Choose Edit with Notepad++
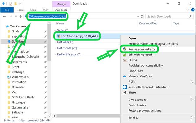196x123 pixels. (142, 55)
